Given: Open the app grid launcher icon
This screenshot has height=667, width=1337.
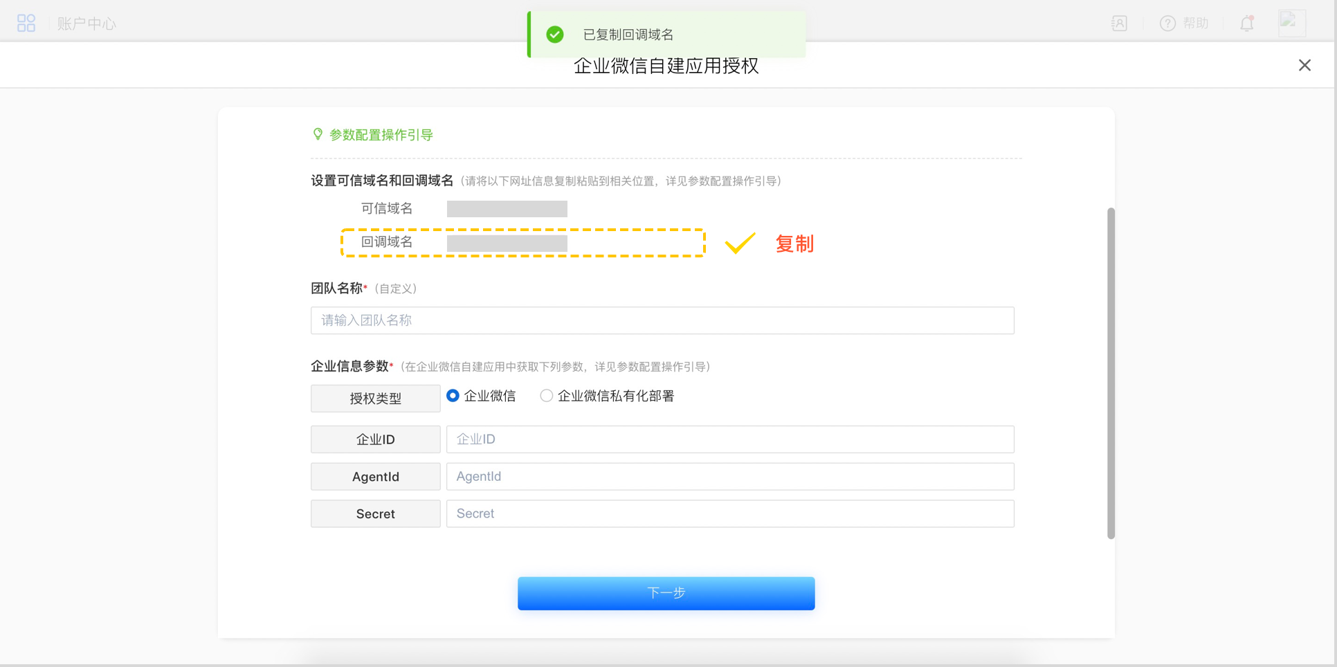Looking at the screenshot, I should pos(26,24).
